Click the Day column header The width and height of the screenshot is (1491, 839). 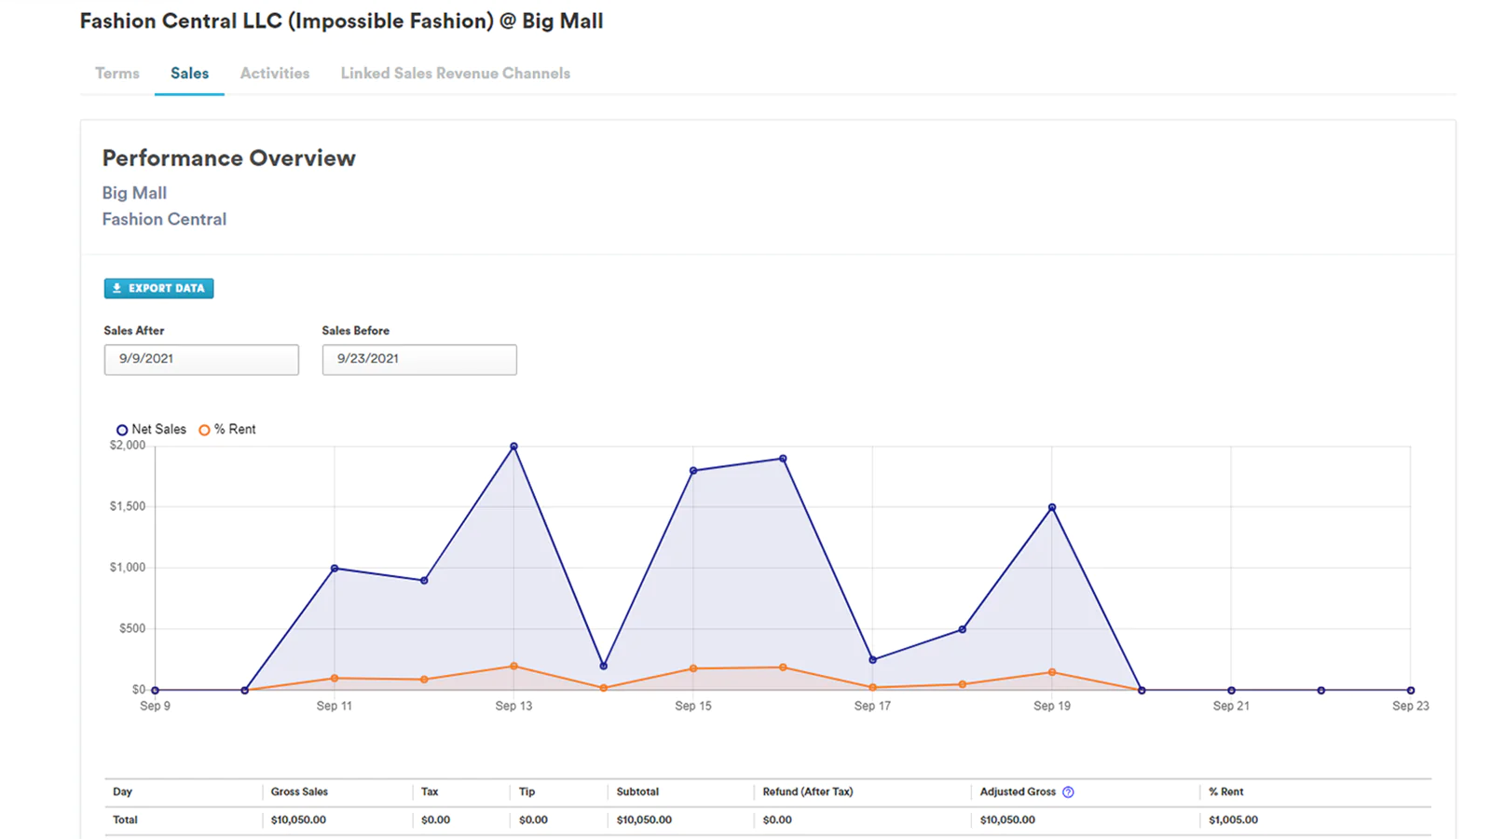point(122,792)
